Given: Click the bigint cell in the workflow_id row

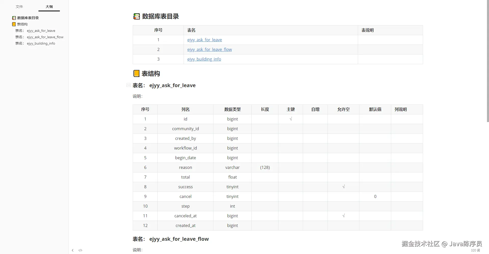Looking at the screenshot, I should point(232,148).
